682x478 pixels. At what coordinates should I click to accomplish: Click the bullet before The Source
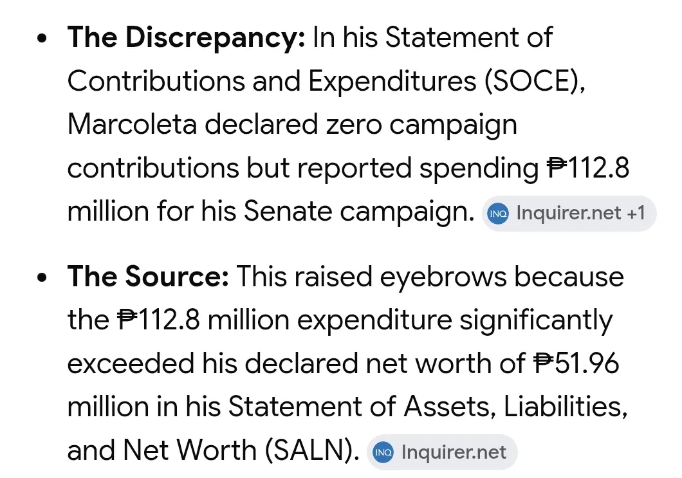pos(42,277)
